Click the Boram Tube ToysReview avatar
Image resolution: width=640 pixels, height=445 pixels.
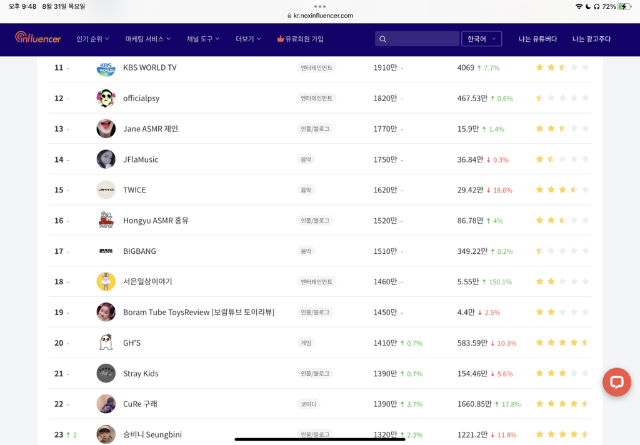pyautogui.click(x=106, y=312)
